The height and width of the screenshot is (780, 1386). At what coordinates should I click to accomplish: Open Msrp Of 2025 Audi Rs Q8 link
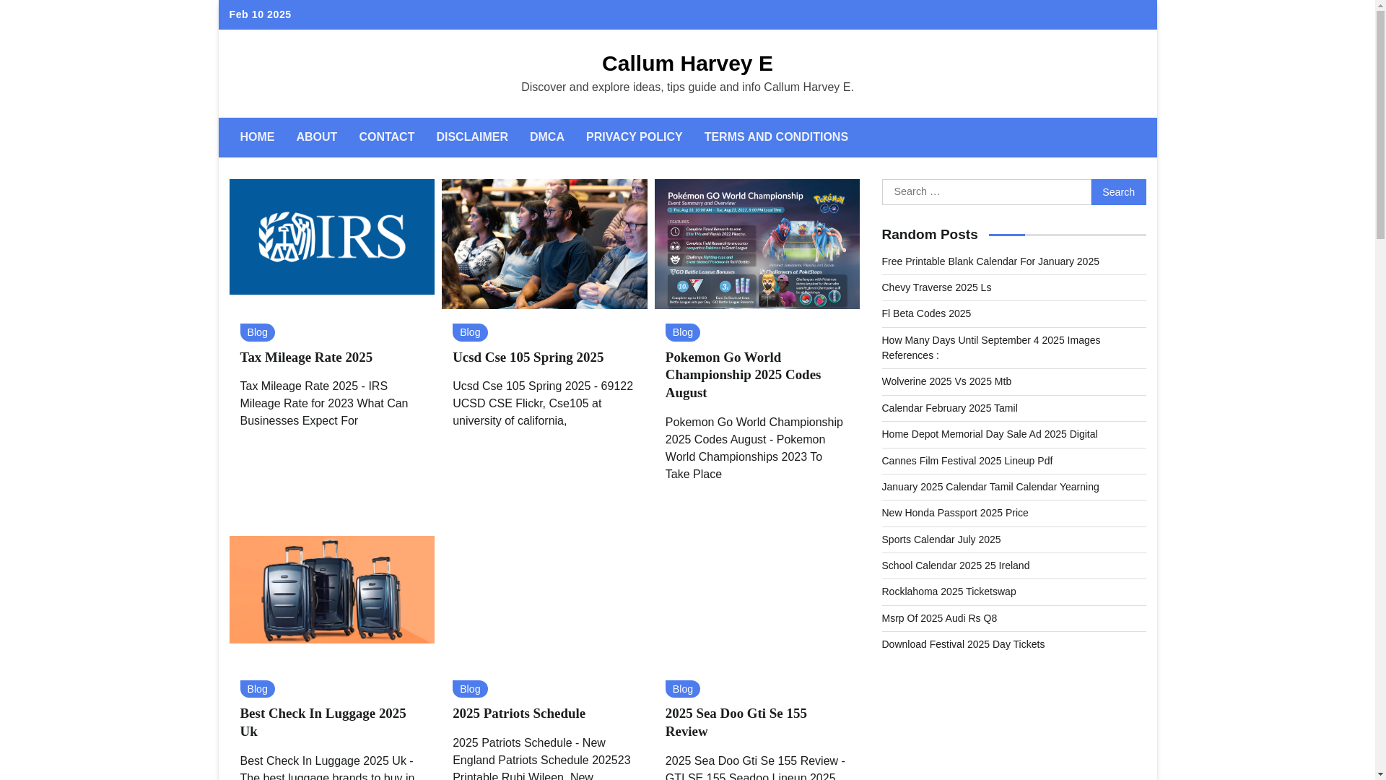[x=939, y=618]
